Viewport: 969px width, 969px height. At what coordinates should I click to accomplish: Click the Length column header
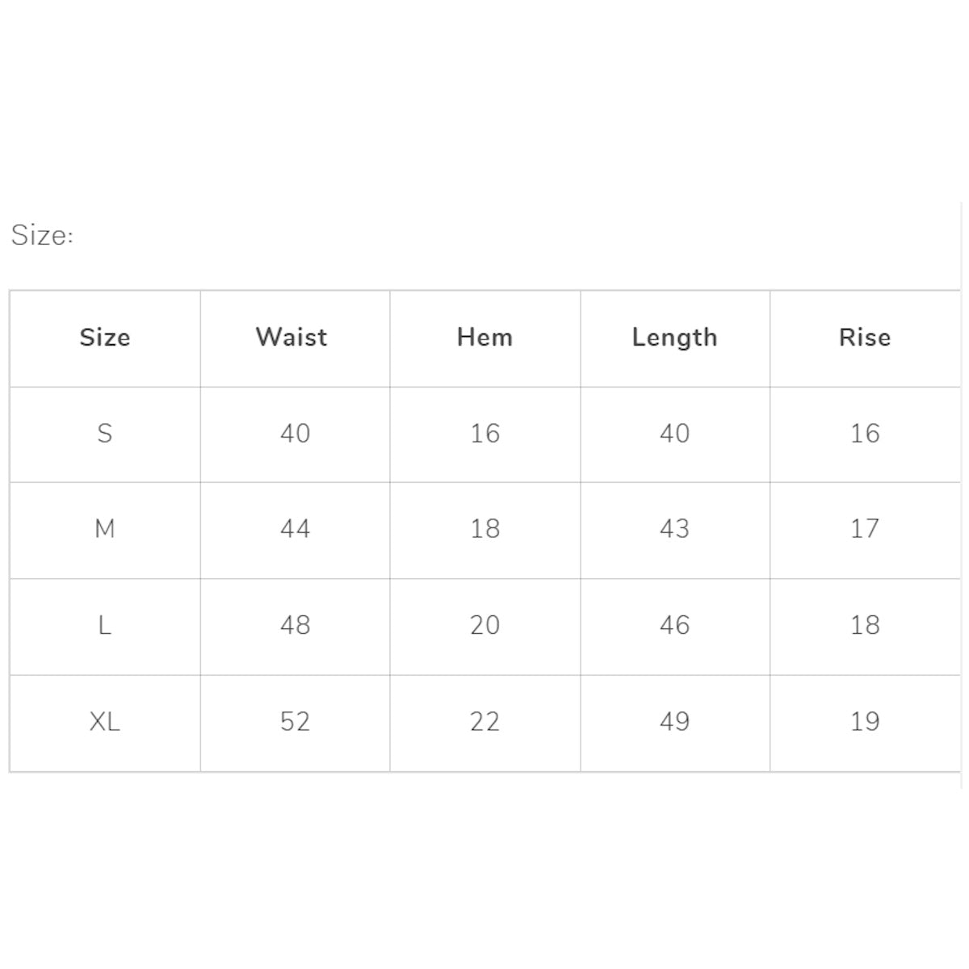coord(674,337)
